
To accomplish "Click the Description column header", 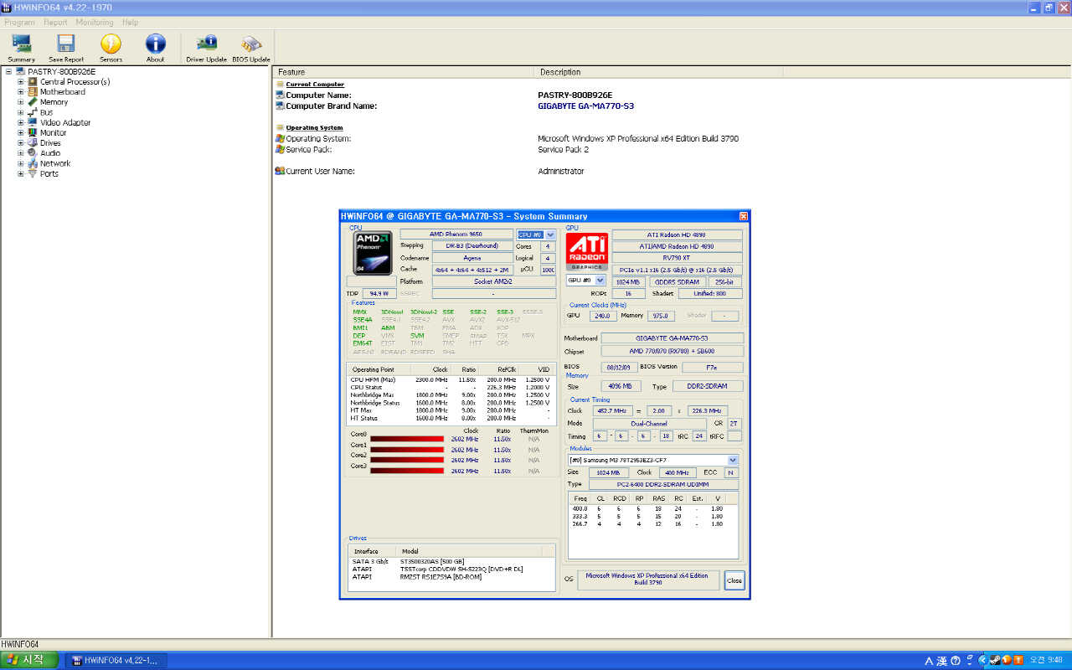I will click(659, 72).
